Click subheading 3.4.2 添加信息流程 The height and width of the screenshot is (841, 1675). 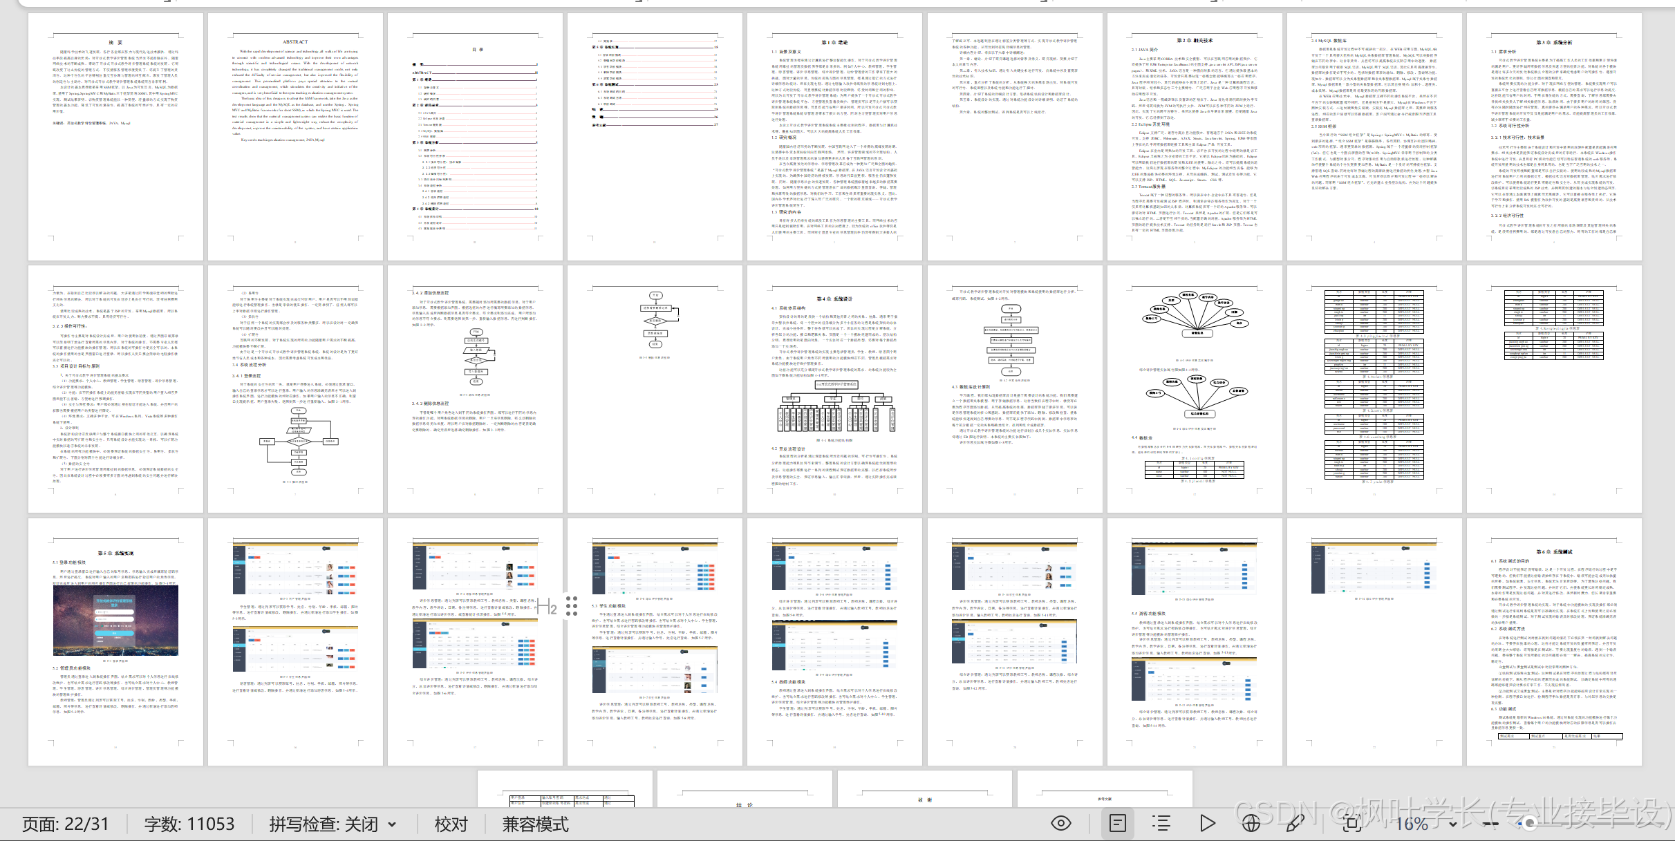pos(430,293)
